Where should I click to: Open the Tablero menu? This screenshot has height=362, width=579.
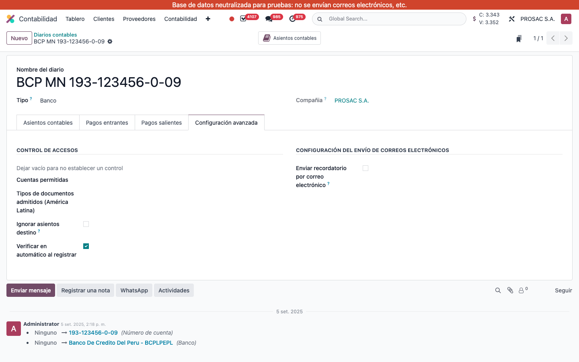(x=75, y=19)
